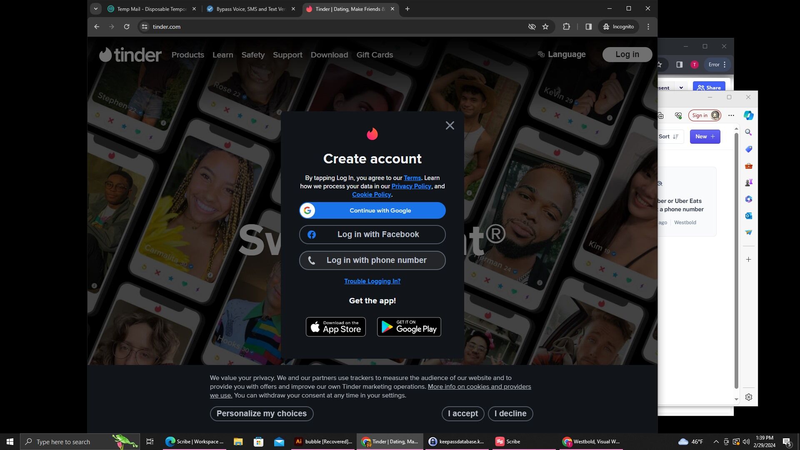The image size is (800, 450).
Task: Accept cookies with I accept
Action: click(x=463, y=414)
